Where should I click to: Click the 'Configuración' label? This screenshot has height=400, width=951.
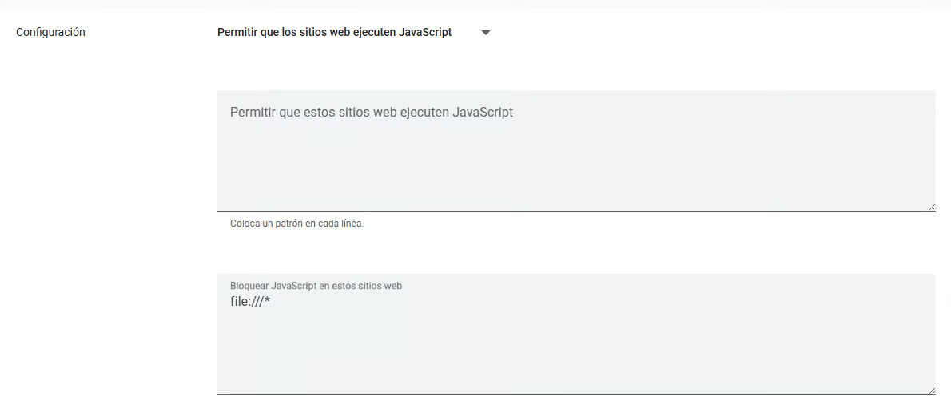tap(50, 33)
